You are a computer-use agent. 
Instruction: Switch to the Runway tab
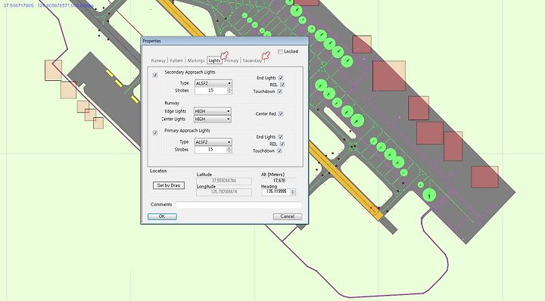(158, 61)
